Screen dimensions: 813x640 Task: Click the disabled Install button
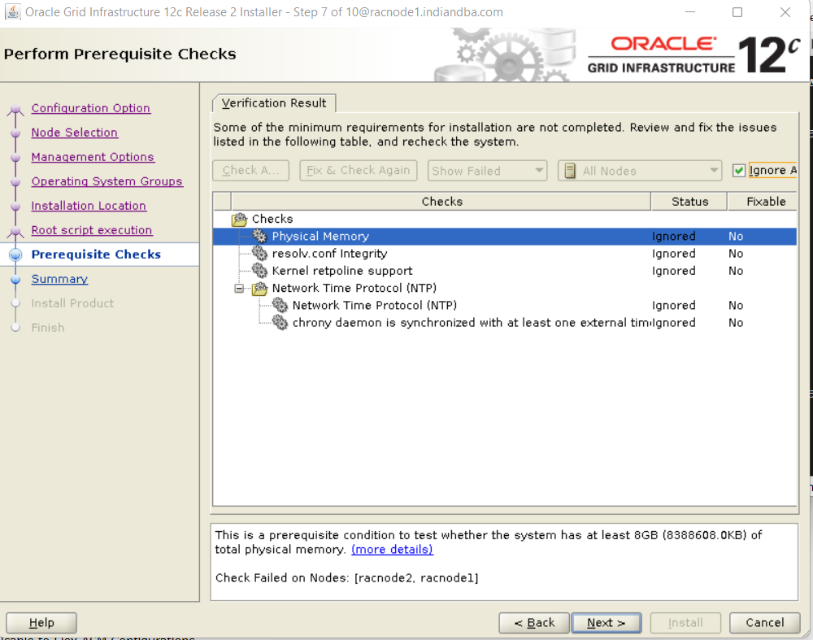pos(685,623)
